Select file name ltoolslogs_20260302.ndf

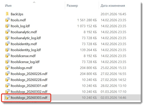tap(29, 92)
